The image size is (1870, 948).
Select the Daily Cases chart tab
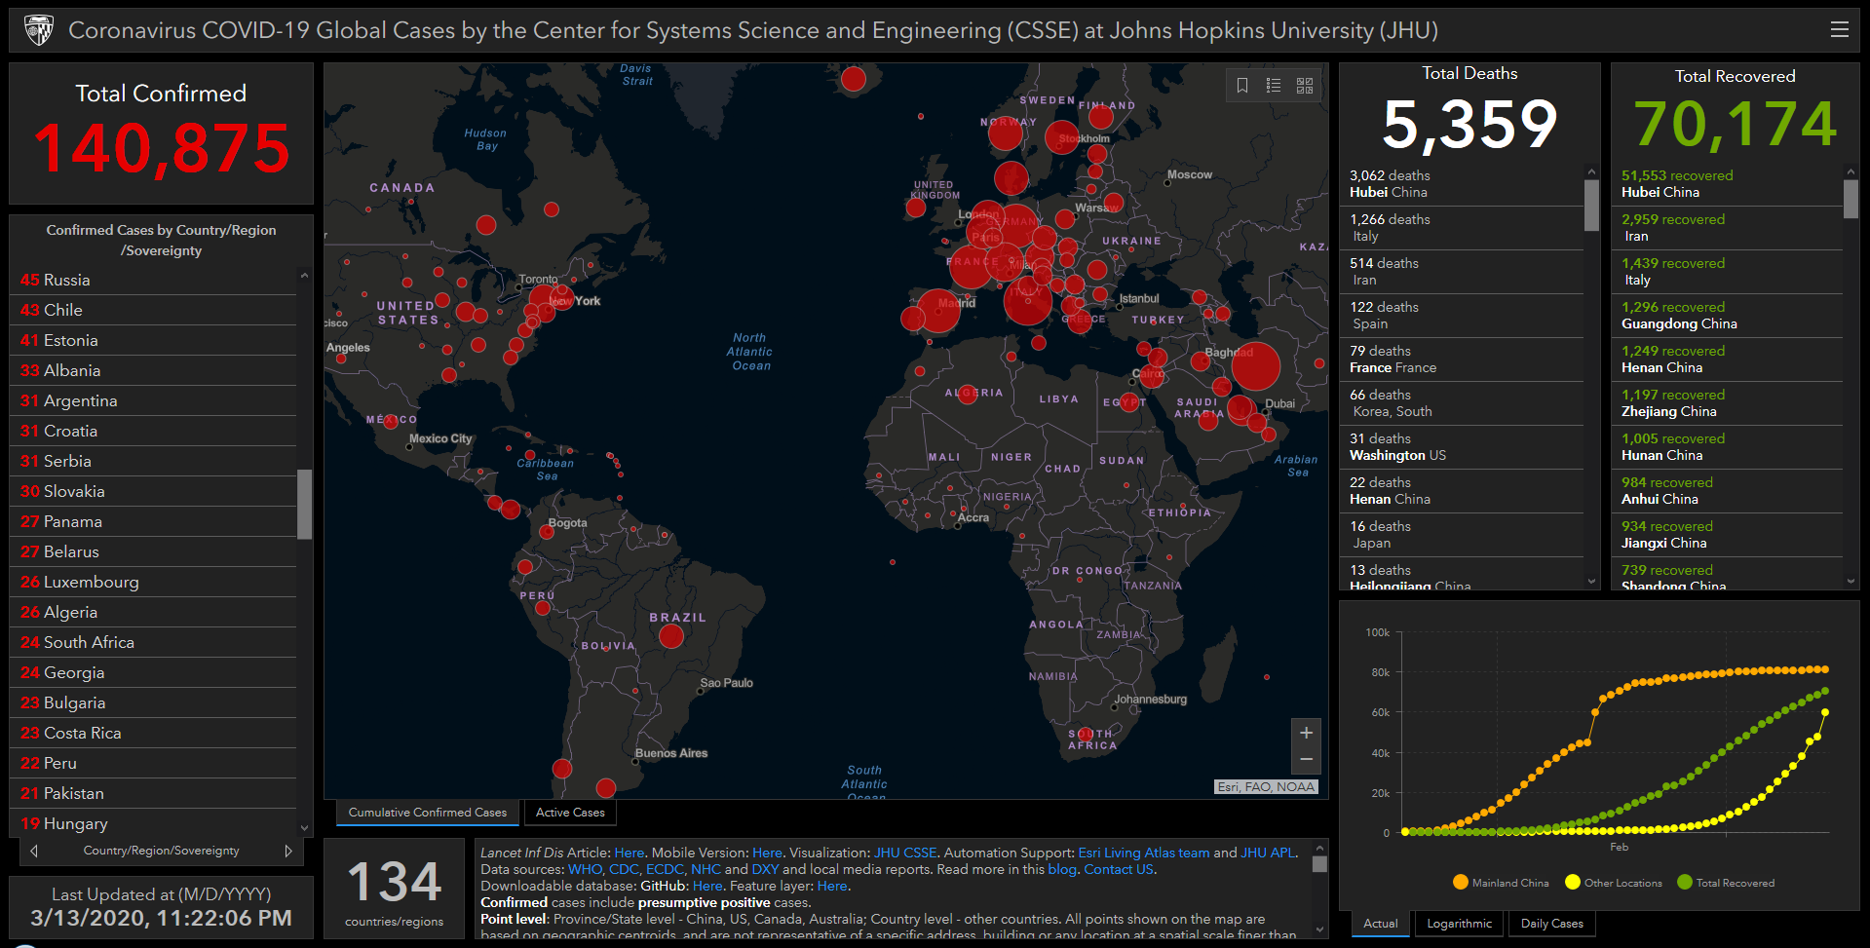click(x=1551, y=924)
